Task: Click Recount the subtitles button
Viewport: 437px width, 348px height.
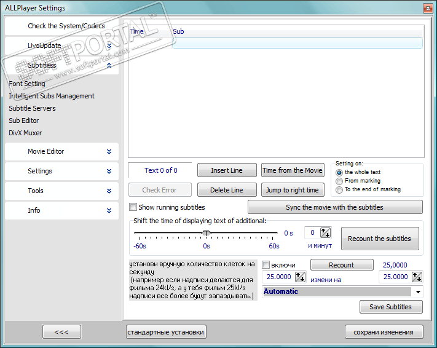Action: [x=380, y=239]
